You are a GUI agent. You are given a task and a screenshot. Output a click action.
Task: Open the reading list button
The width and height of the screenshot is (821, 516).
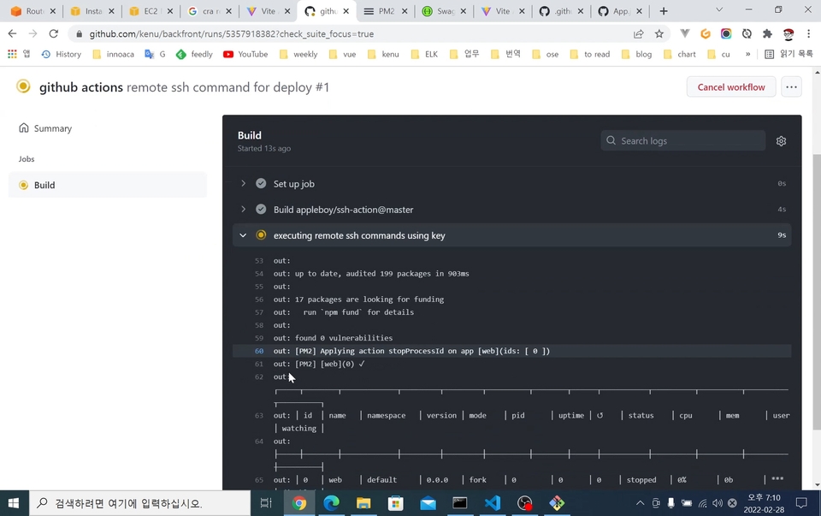point(789,54)
